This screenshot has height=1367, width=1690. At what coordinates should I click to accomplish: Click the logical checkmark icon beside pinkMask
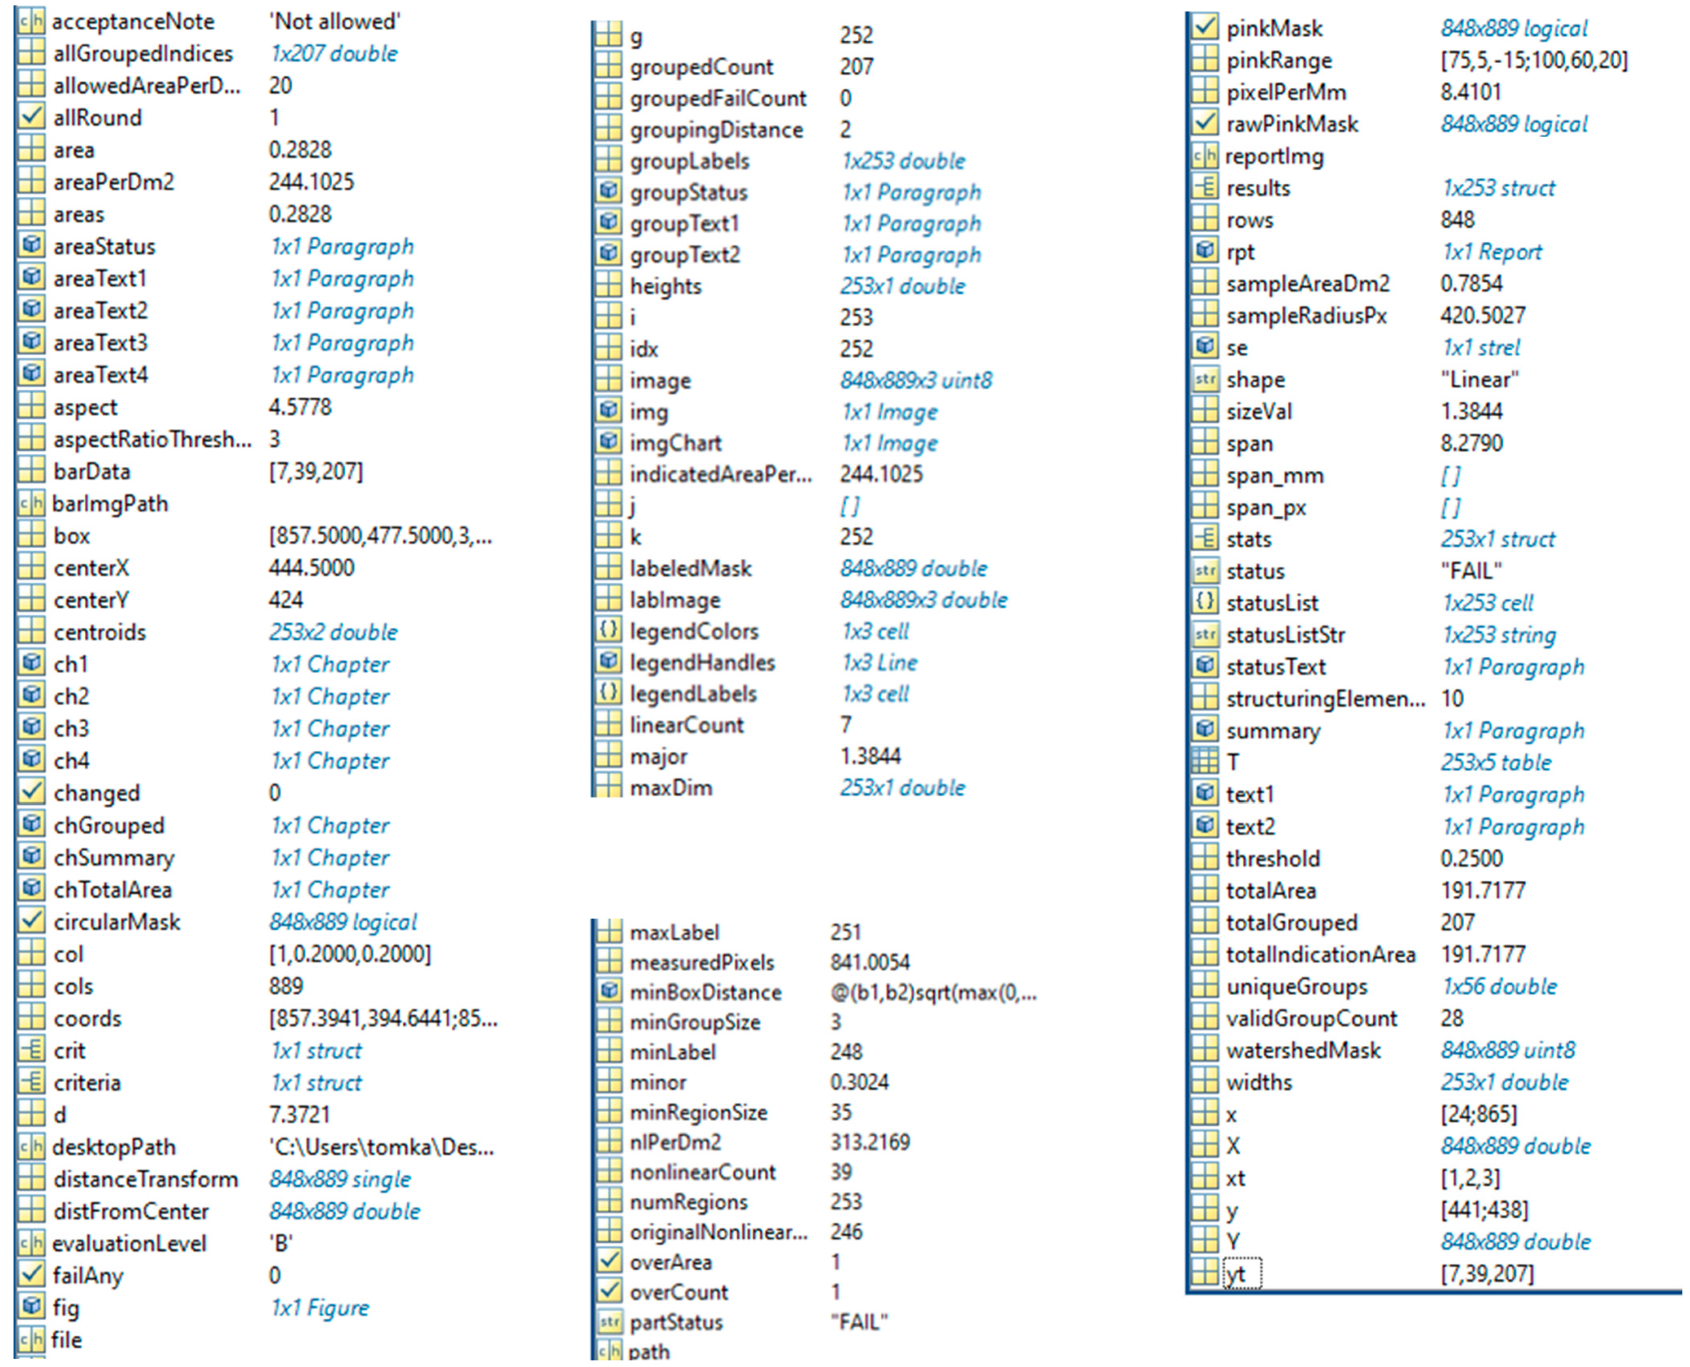click(x=1204, y=28)
